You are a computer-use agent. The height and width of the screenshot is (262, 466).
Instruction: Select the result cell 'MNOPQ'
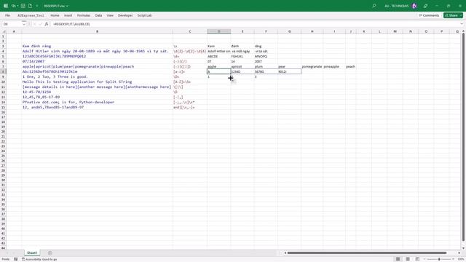pos(266,56)
